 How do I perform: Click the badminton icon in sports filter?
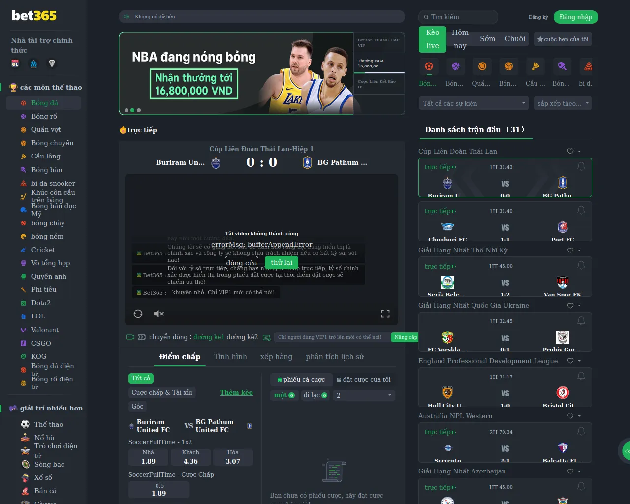pyautogui.click(x=535, y=66)
